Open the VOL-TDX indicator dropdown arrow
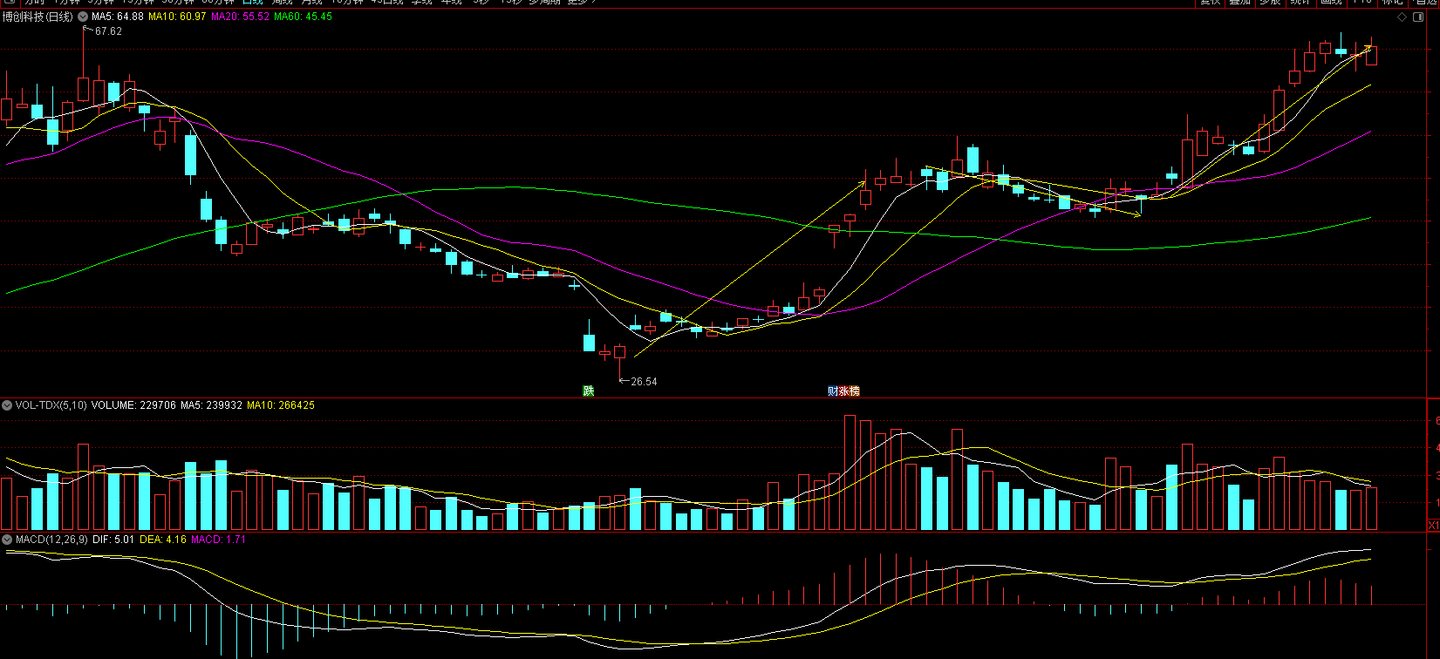 click(7, 405)
